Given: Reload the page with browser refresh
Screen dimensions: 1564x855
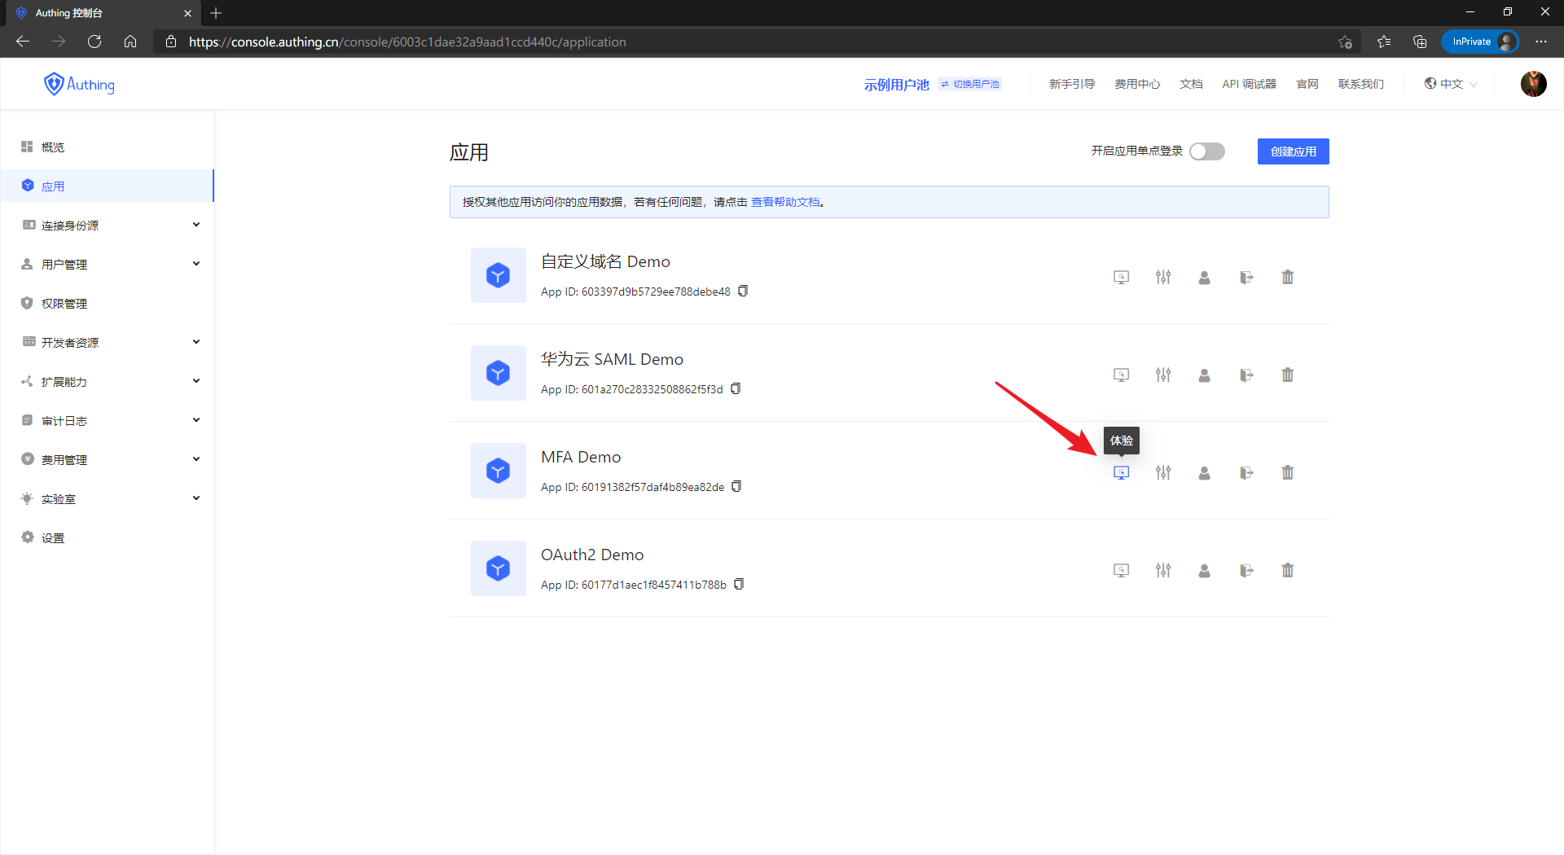Looking at the screenshot, I should click(94, 42).
